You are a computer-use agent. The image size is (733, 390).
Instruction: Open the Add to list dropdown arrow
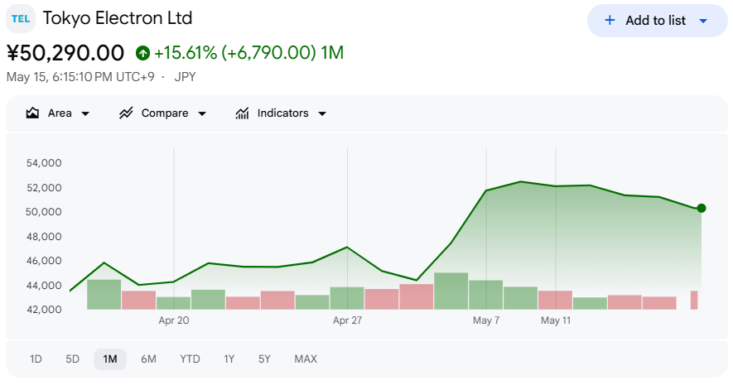click(x=703, y=21)
